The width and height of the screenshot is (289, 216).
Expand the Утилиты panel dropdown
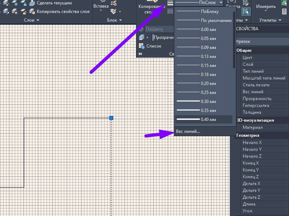click(280, 20)
